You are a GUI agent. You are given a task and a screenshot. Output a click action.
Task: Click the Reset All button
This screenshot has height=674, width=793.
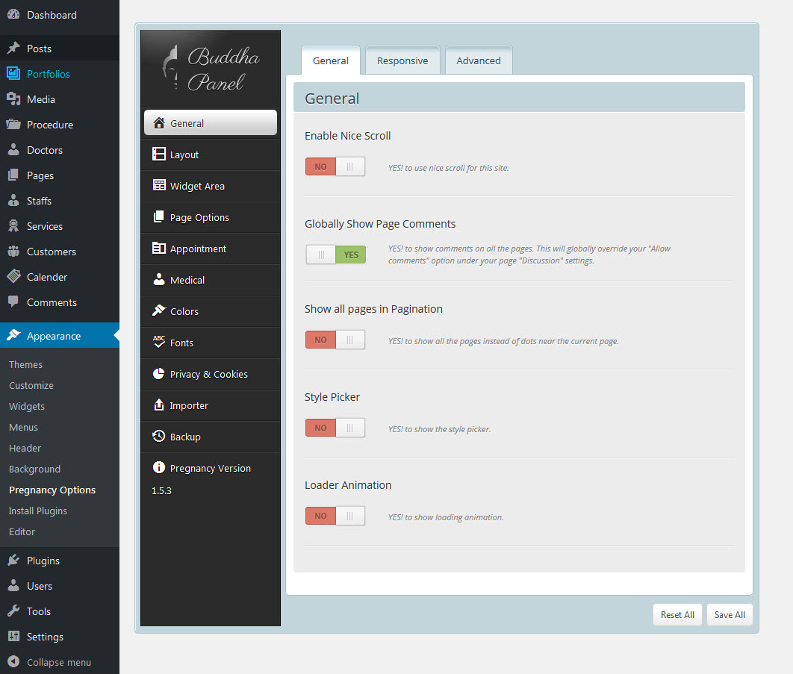pos(677,614)
